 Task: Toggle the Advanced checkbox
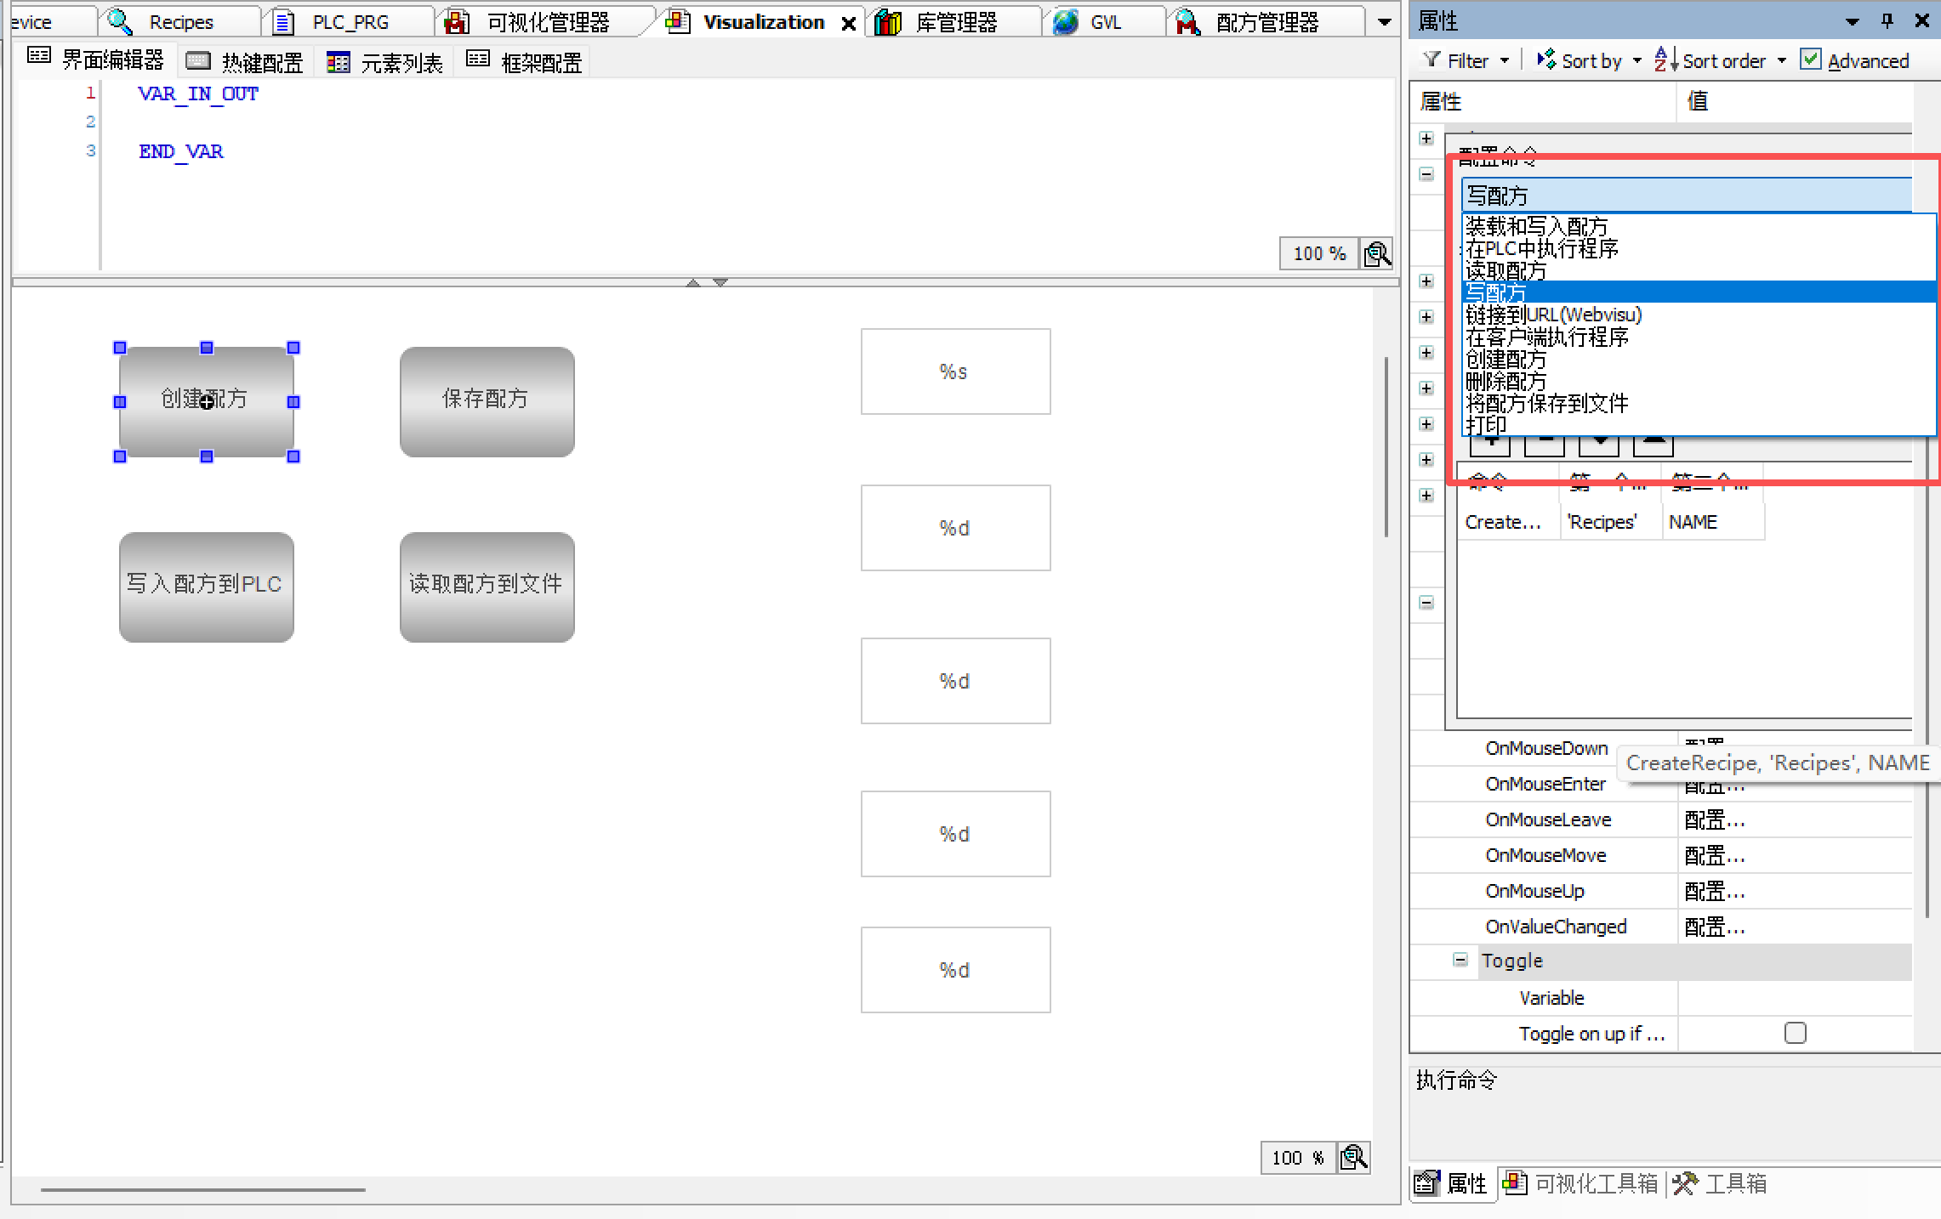coord(1811,60)
